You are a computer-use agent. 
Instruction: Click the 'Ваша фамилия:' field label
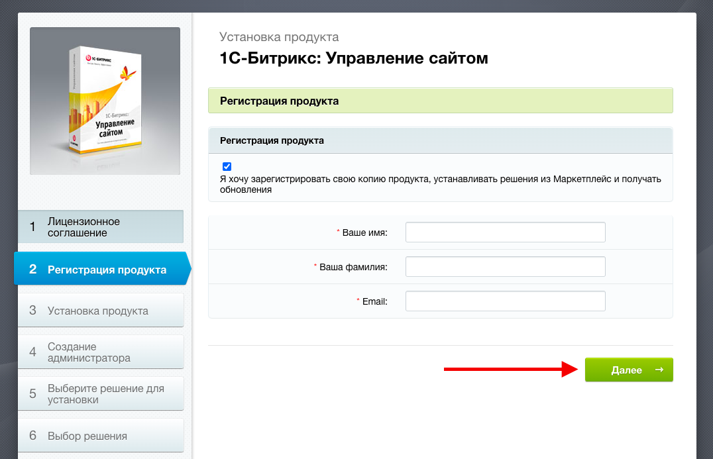click(353, 267)
